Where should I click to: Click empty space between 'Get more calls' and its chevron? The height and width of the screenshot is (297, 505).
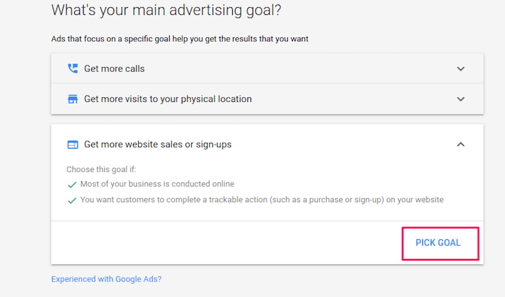[x=295, y=69]
